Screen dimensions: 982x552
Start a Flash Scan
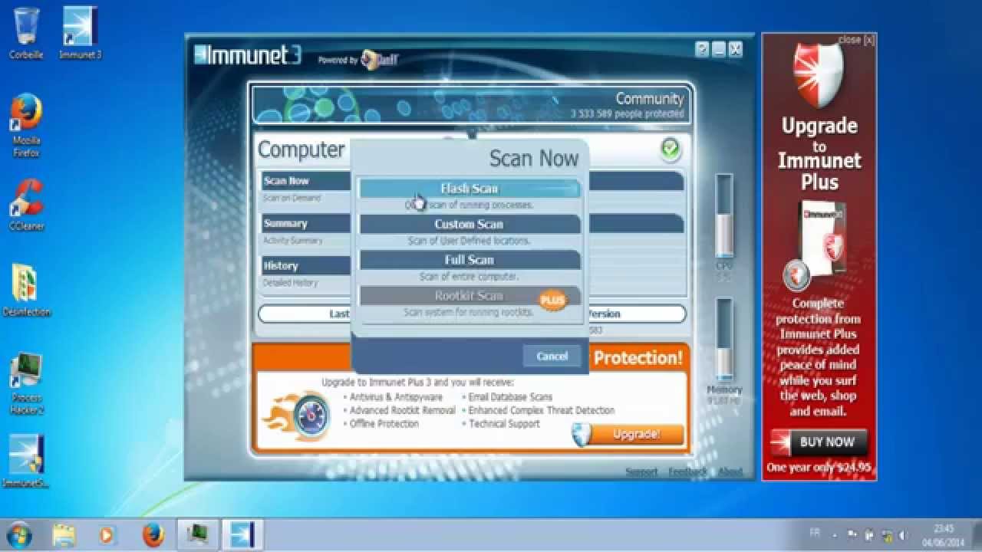pos(470,189)
